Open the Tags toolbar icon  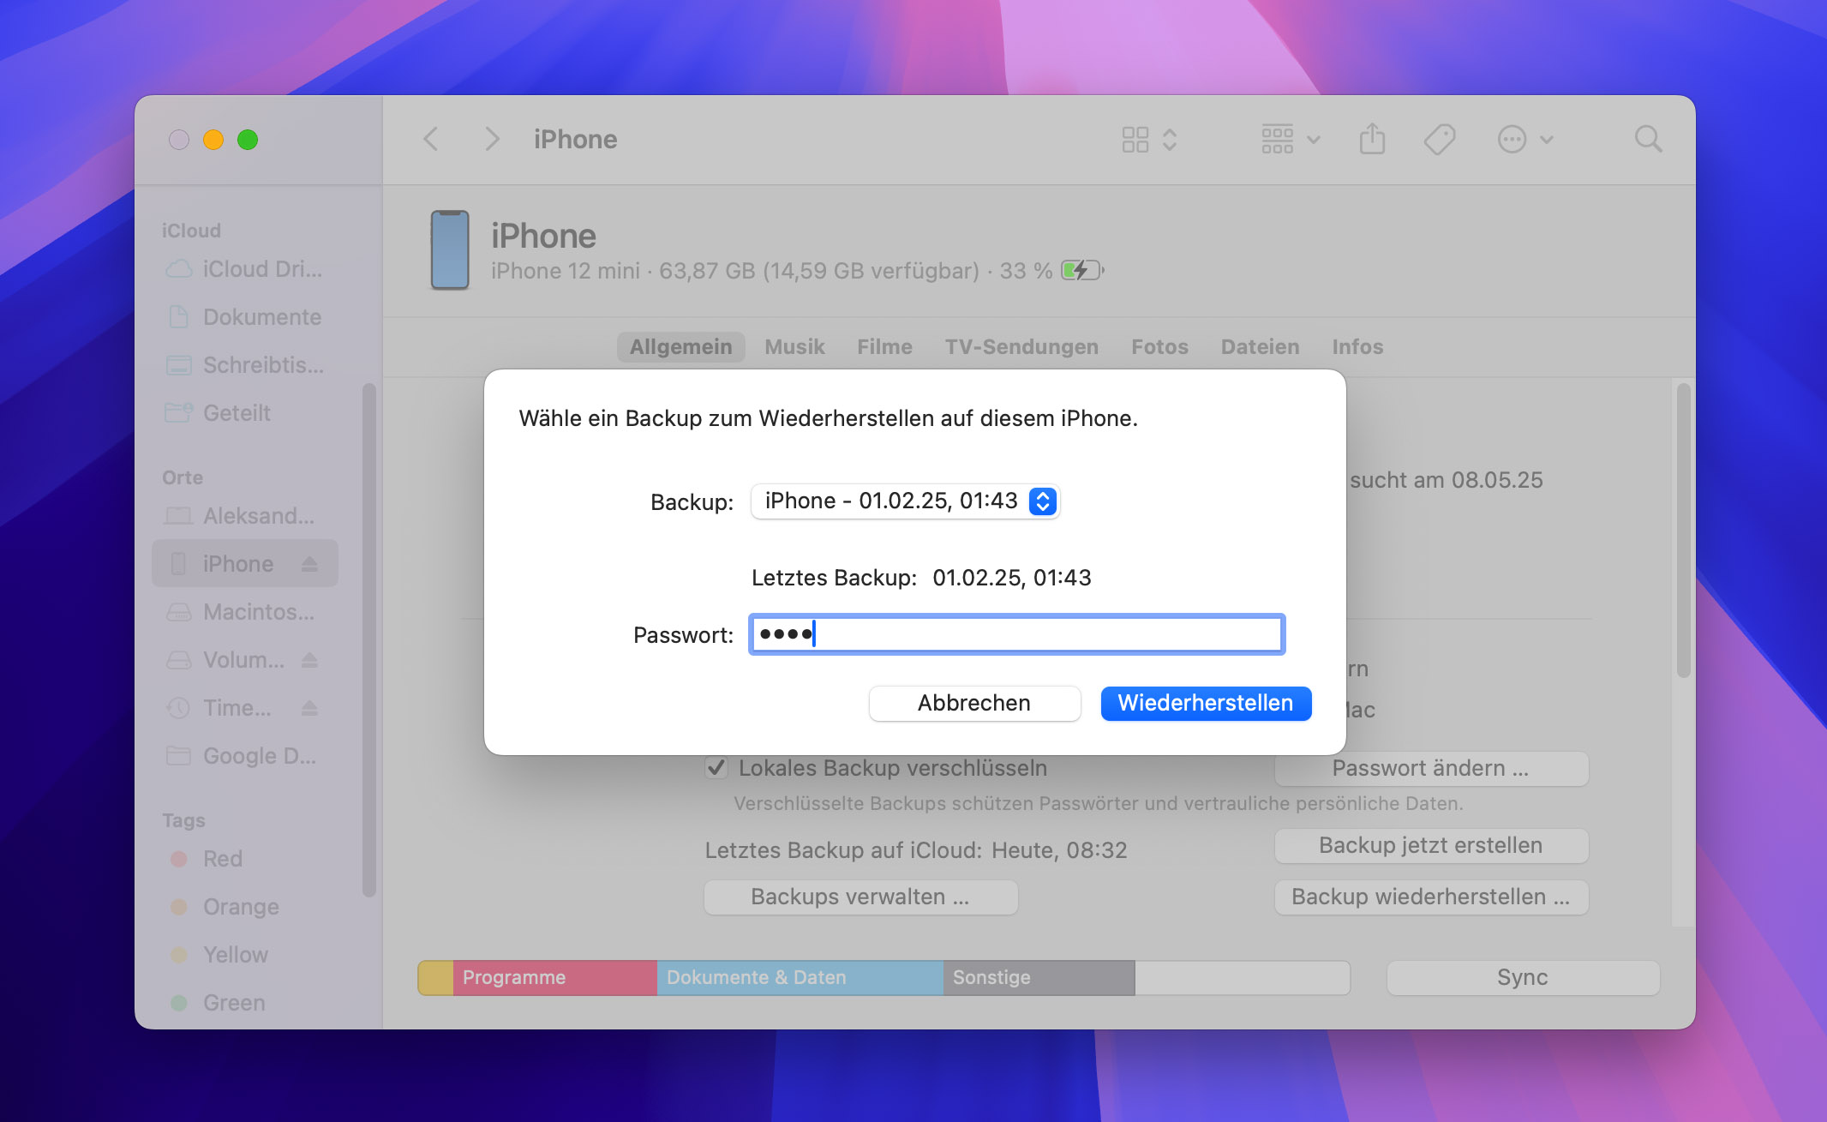click(x=1440, y=139)
